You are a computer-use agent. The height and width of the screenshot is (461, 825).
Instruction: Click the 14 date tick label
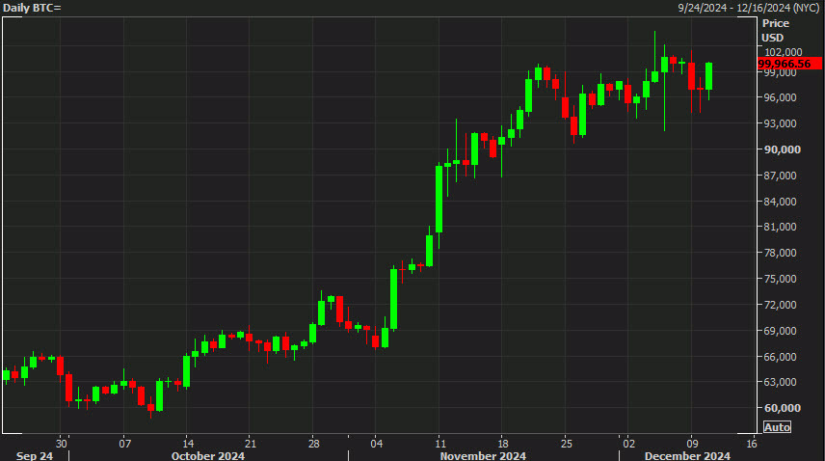coord(188,444)
